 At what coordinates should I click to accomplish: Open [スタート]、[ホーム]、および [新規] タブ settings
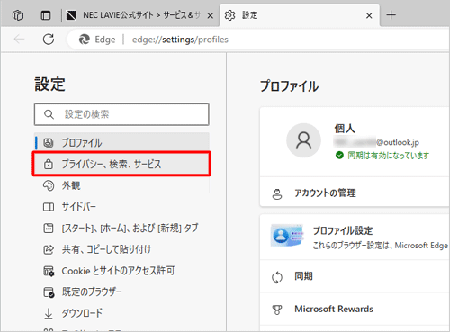click(x=121, y=229)
